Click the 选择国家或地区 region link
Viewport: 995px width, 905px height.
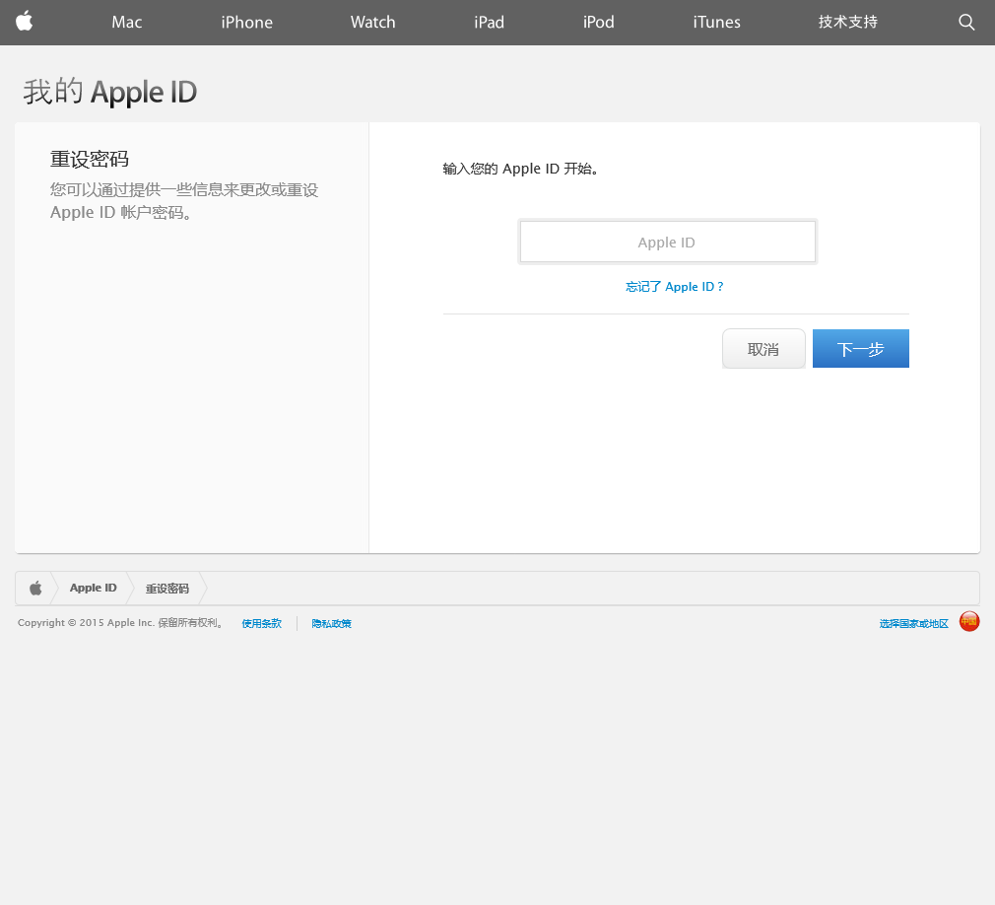pyautogui.click(x=914, y=624)
